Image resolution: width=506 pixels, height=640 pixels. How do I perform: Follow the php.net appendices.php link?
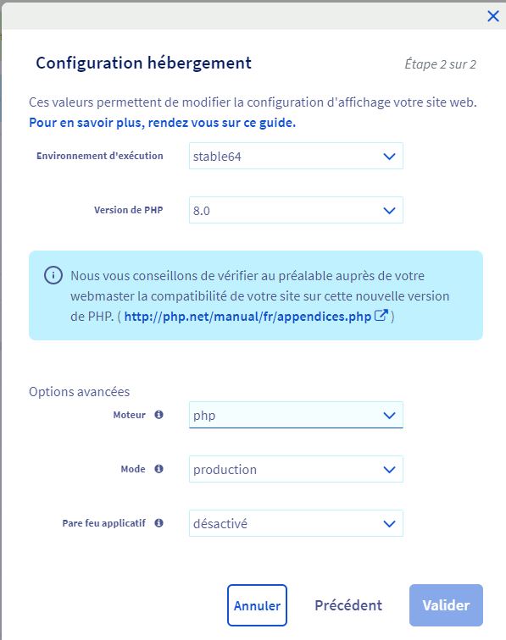pos(247,317)
